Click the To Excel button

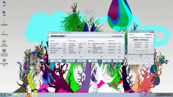tap(141, 59)
